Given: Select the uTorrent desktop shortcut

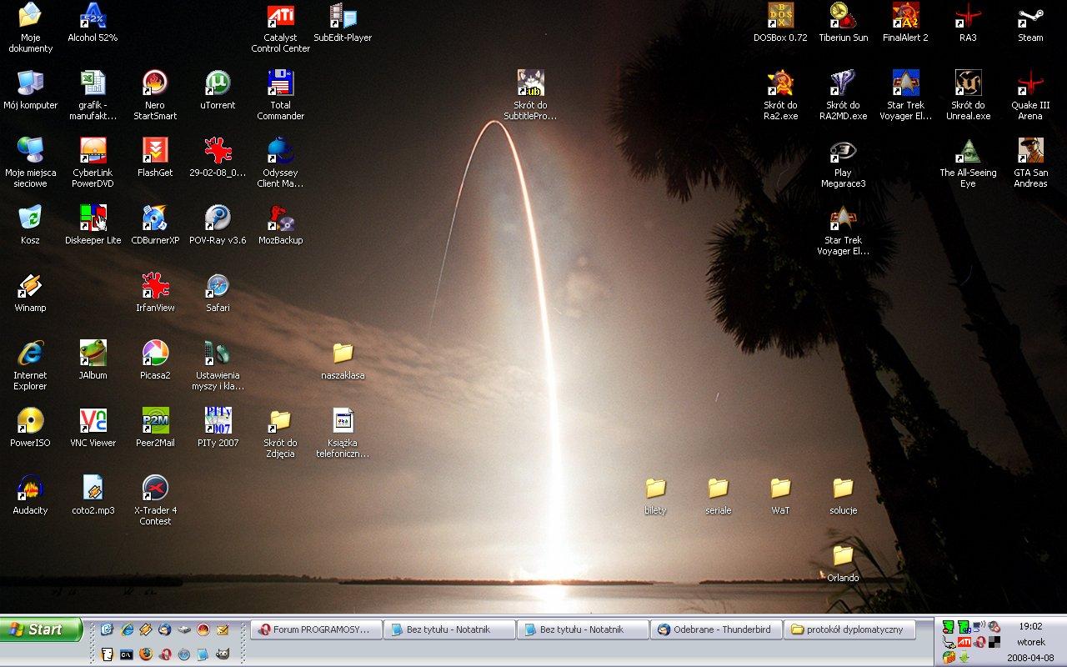Looking at the screenshot, I should point(218,90).
